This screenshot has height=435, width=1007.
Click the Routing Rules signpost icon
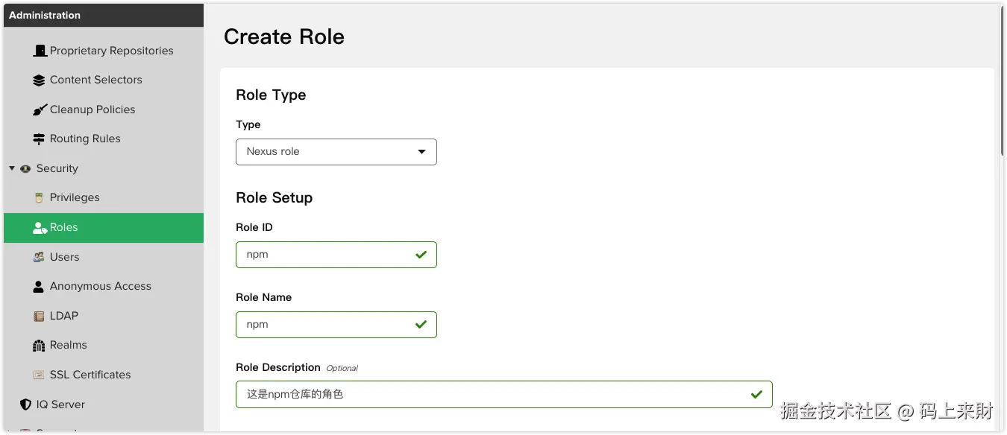click(40, 139)
